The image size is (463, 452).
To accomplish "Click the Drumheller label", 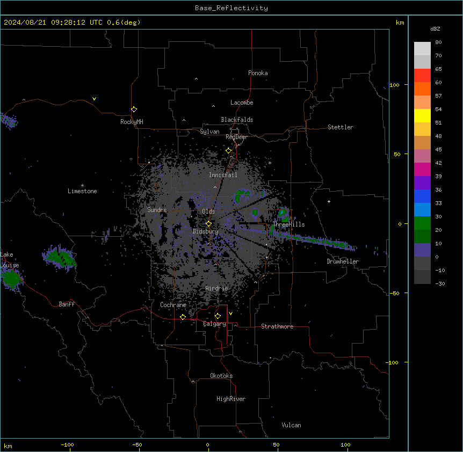I will click(x=343, y=261).
